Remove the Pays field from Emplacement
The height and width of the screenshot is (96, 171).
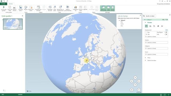click(x=166, y=32)
